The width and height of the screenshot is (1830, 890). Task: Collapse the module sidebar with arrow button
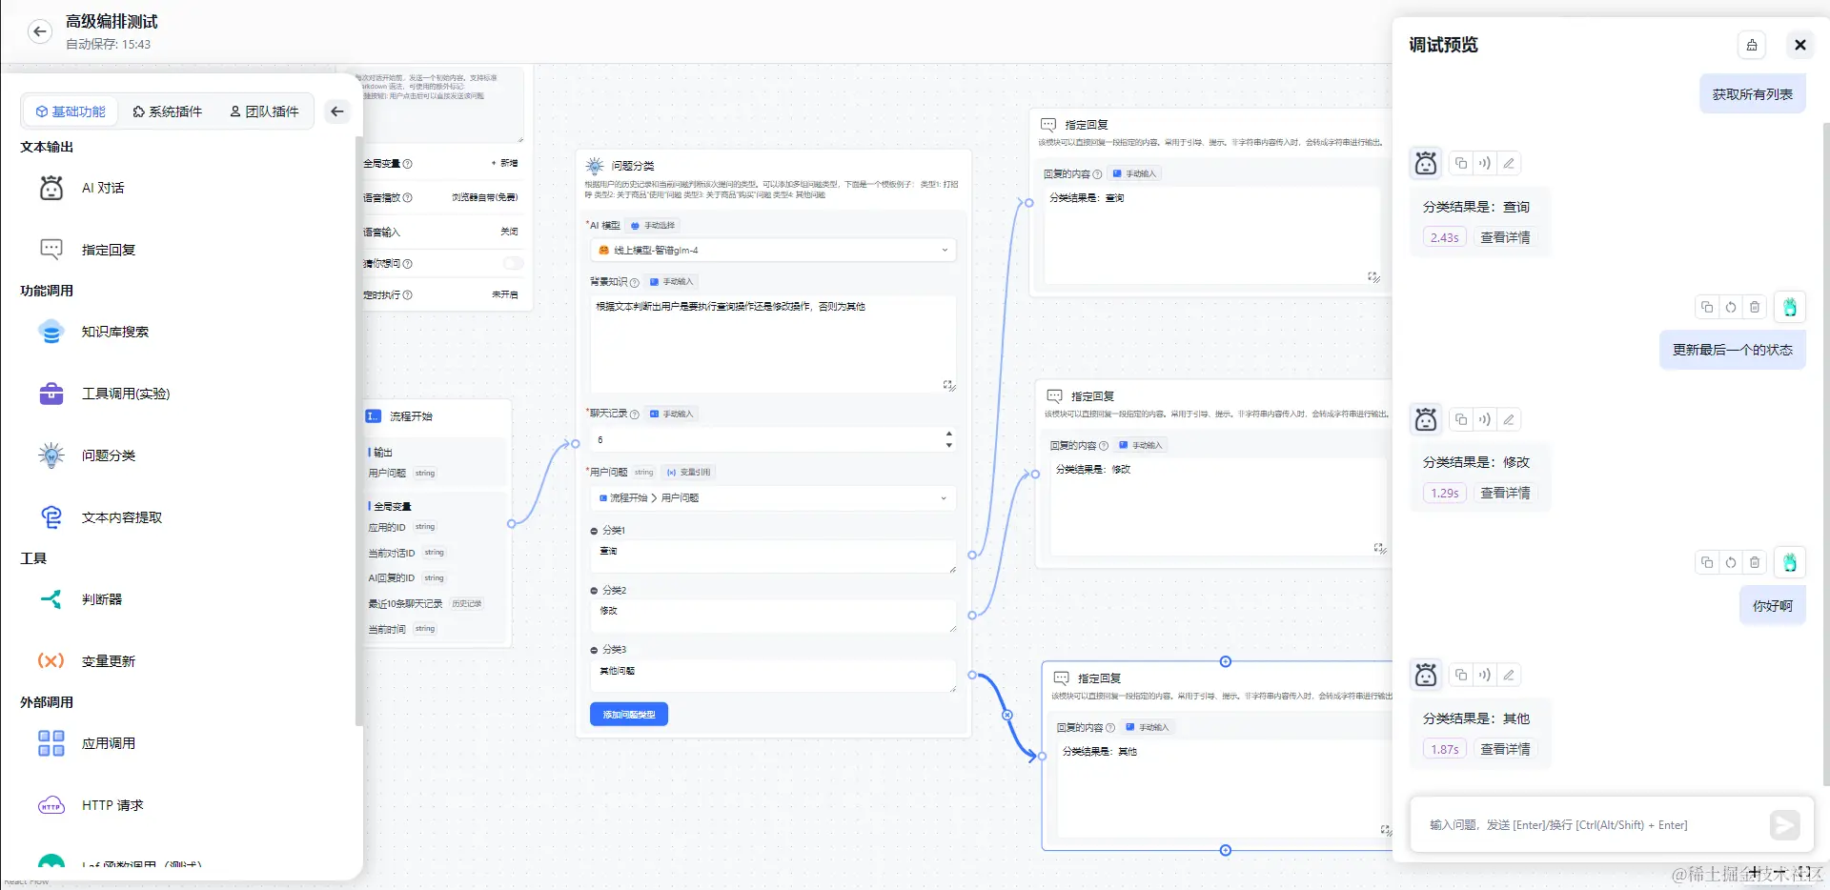click(x=336, y=111)
